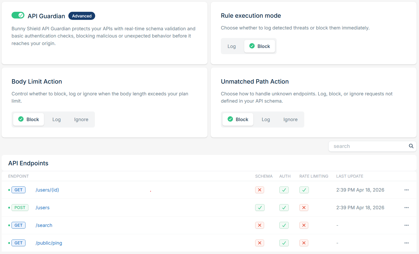419x254 pixels.
Task: Click the /users/{id} last update timestamp
Action: (x=360, y=190)
